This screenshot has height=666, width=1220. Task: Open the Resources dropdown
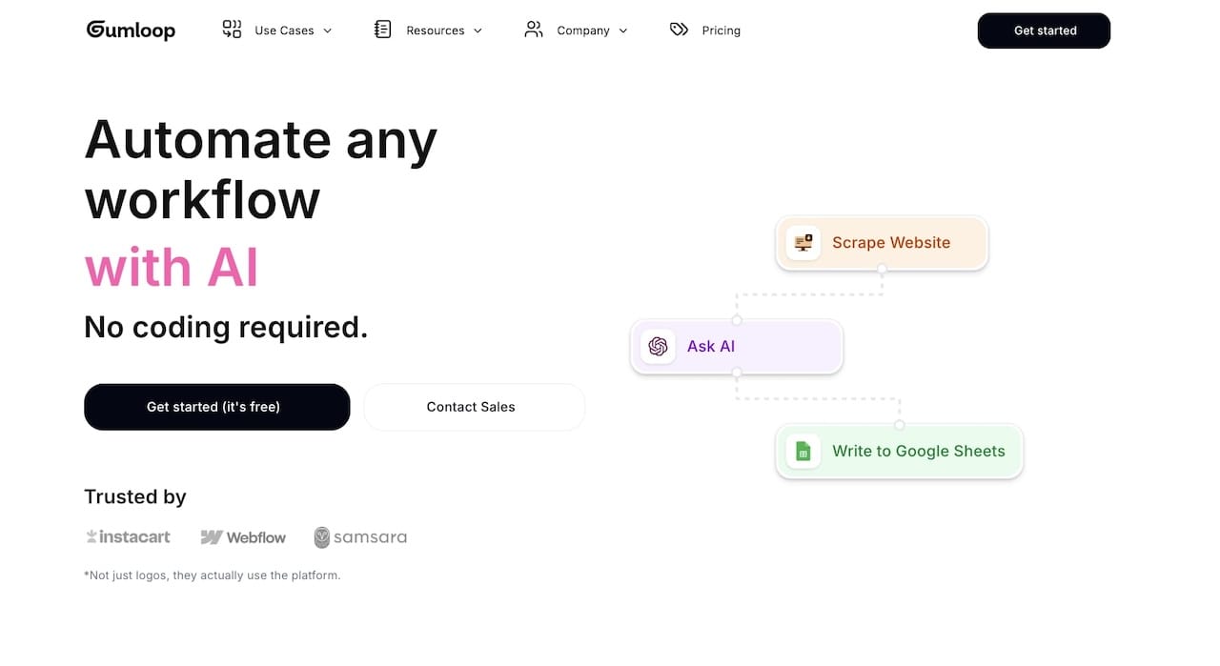[x=435, y=30]
